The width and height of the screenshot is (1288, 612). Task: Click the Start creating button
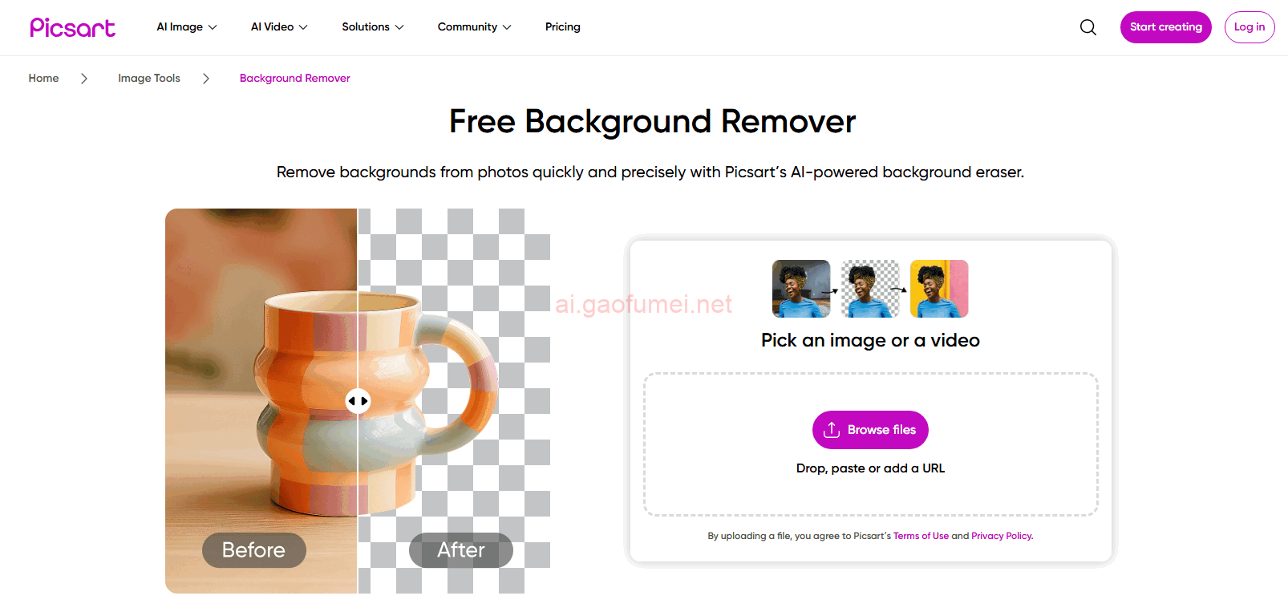(1165, 27)
